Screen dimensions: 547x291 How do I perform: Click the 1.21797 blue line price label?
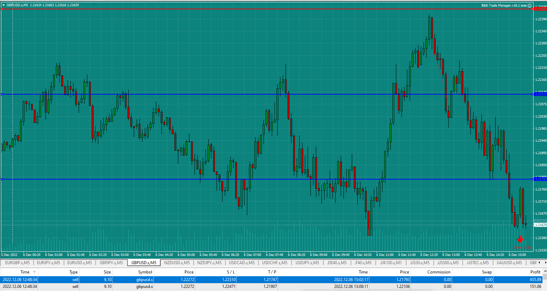click(x=540, y=179)
